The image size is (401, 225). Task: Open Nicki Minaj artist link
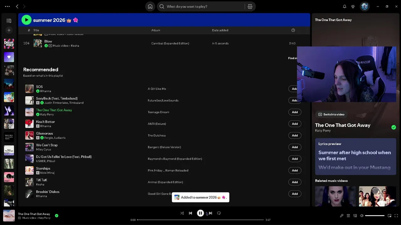click(x=47, y=173)
